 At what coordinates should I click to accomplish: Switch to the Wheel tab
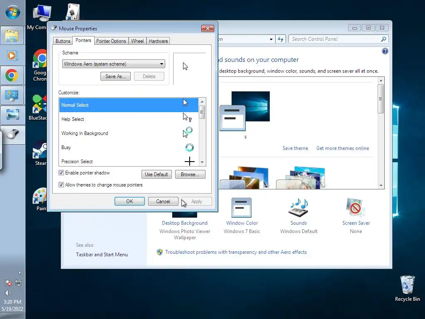[137, 41]
